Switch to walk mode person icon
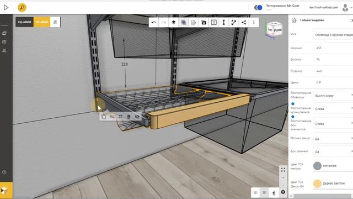Screen dimensions: 353x199 (x=274, y=193)
